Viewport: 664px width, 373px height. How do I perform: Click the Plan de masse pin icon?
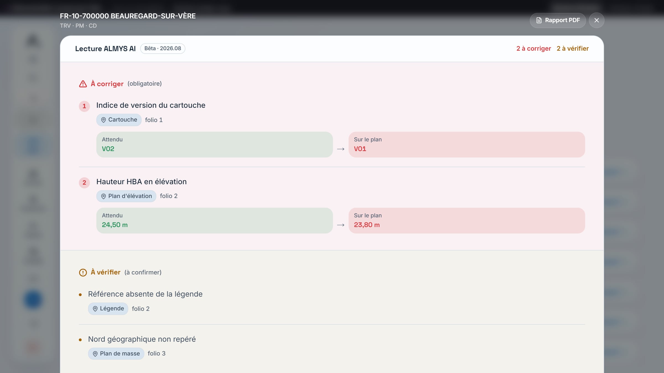[x=95, y=354]
